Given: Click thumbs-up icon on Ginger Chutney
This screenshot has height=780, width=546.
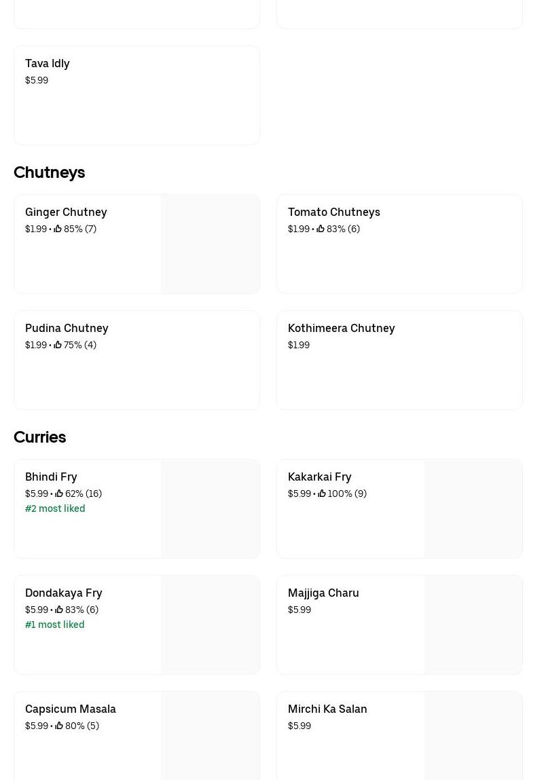Looking at the screenshot, I should [x=58, y=229].
